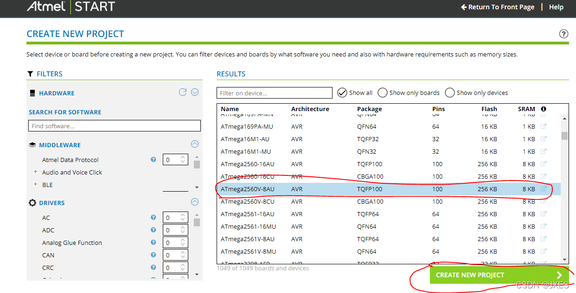Select the ATmega2561-16AU device row

click(x=389, y=214)
